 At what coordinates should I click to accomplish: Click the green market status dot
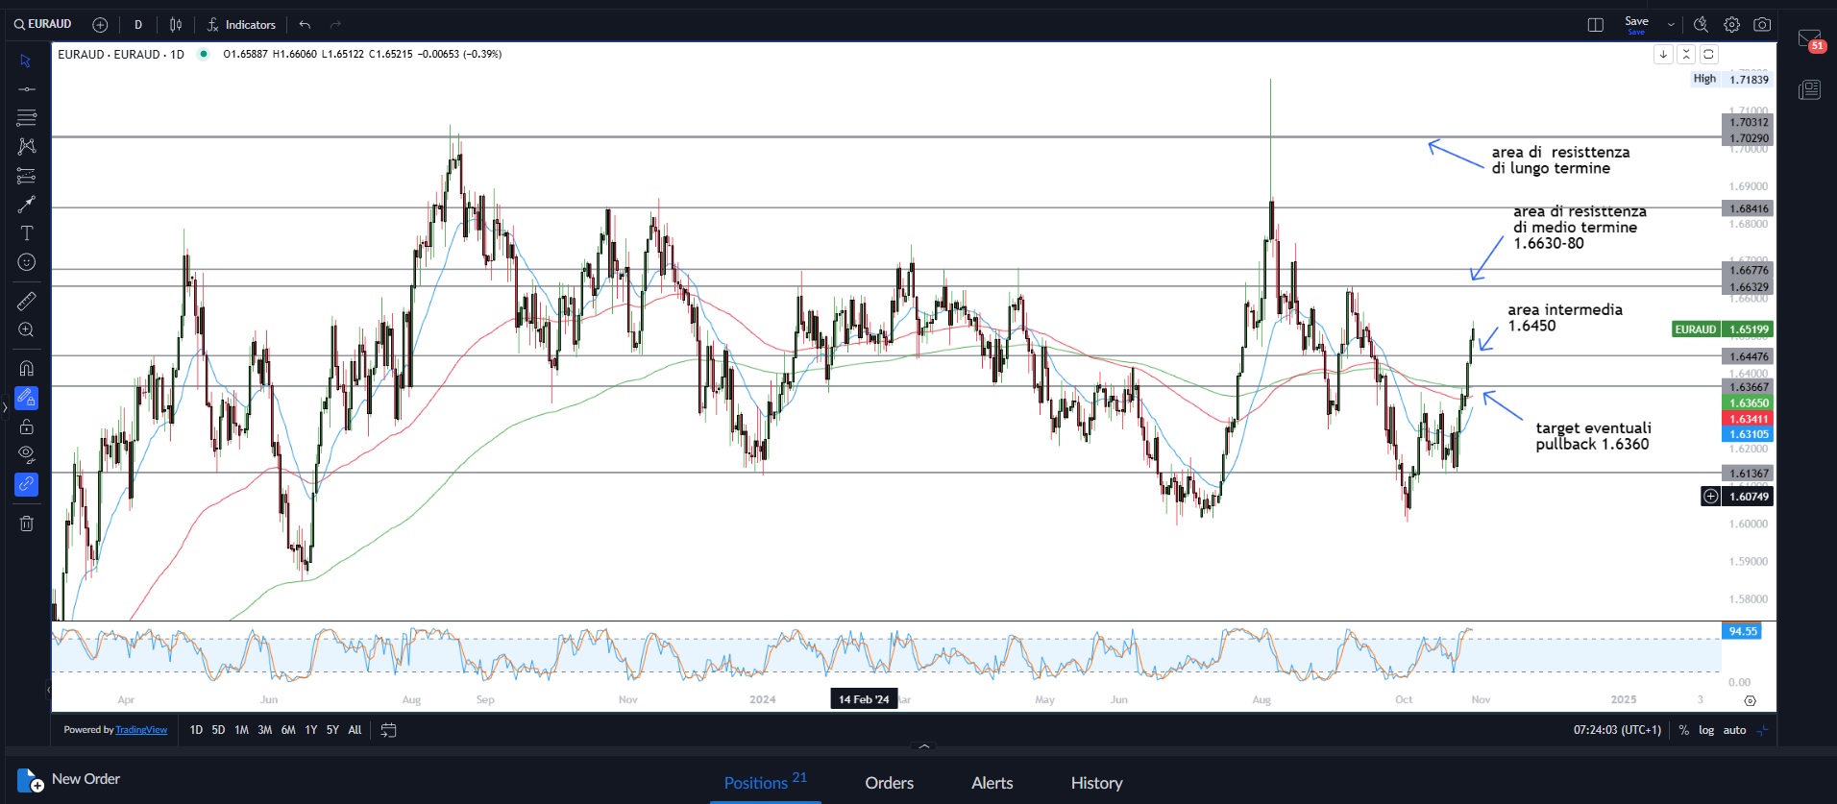click(203, 54)
